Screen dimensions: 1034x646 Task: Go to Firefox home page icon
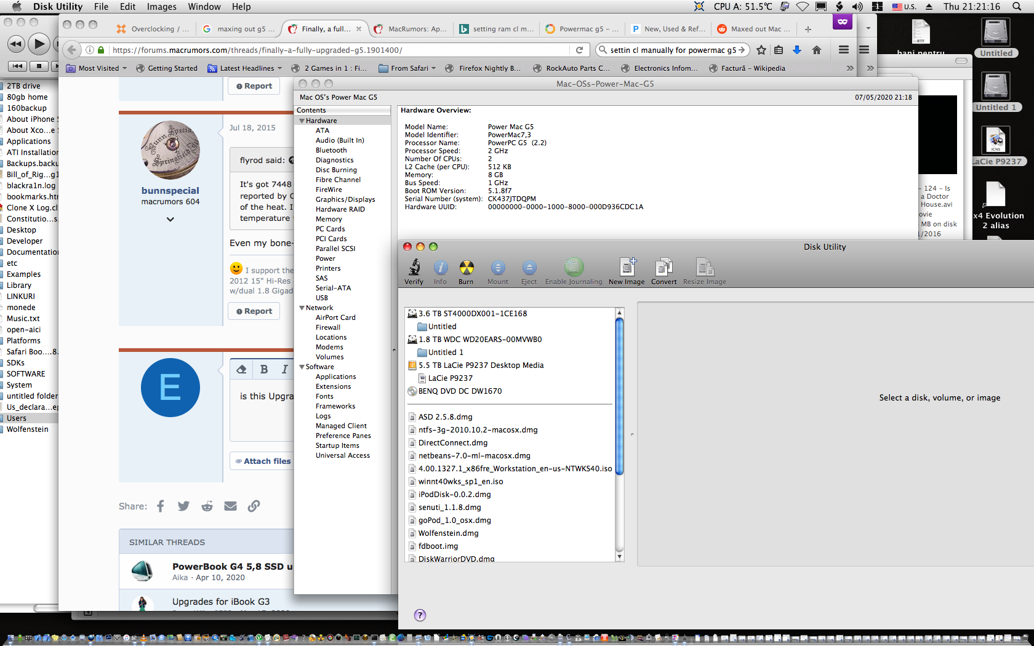tap(817, 50)
